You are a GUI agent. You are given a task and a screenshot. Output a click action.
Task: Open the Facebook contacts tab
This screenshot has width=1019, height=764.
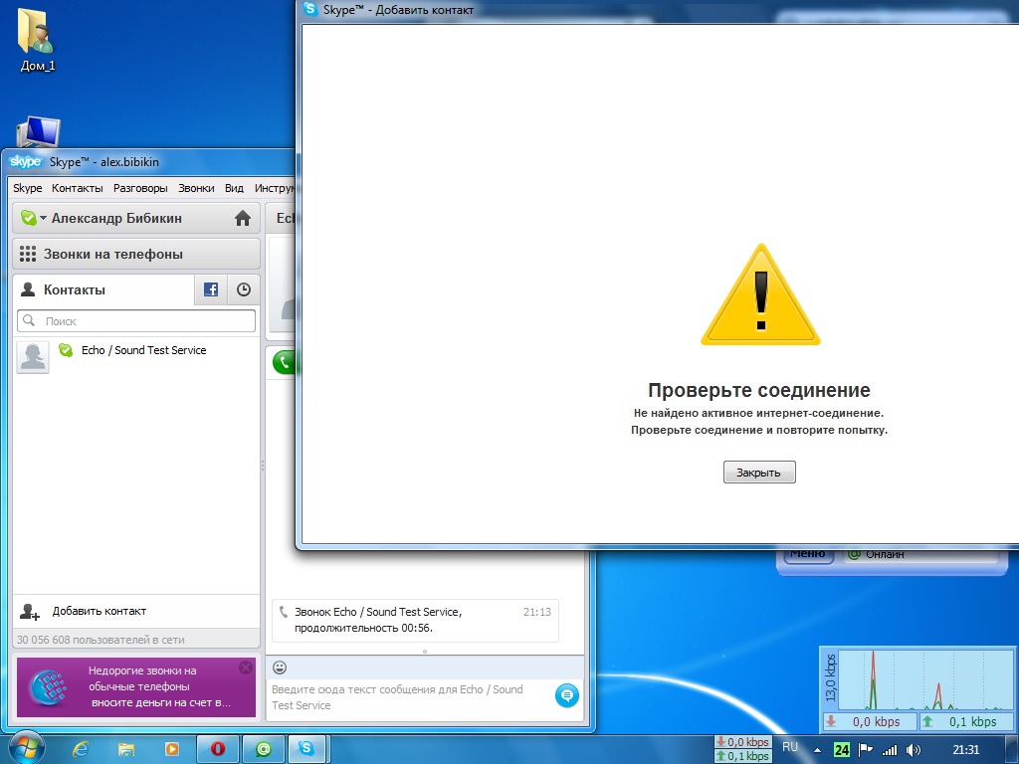pyautogui.click(x=211, y=289)
